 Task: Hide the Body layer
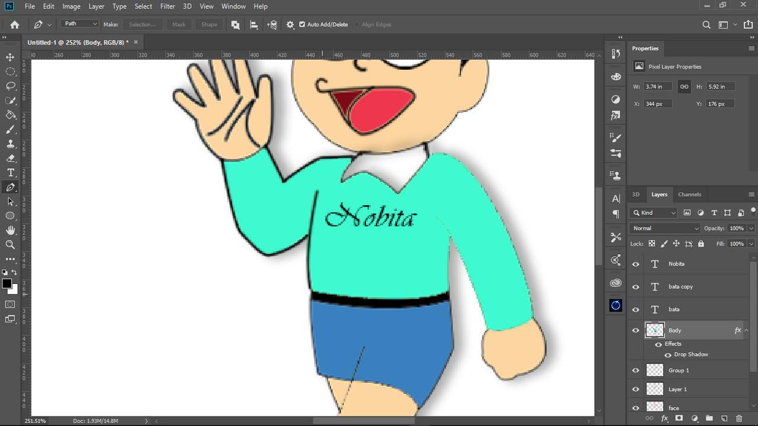coord(636,331)
